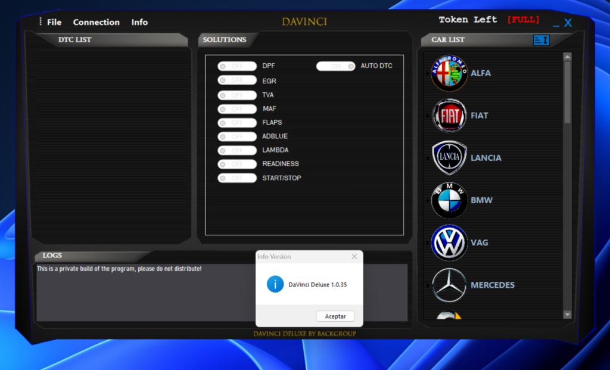Close the DaVinci application with blue X
The image size is (610, 370).
(568, 23)
